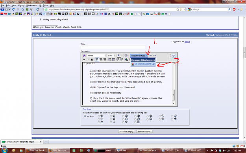Center the message text
246x153 pixels.
coord(101,59)
